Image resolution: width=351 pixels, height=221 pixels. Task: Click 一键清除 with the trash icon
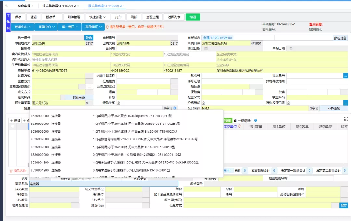[x=242, y=121]
